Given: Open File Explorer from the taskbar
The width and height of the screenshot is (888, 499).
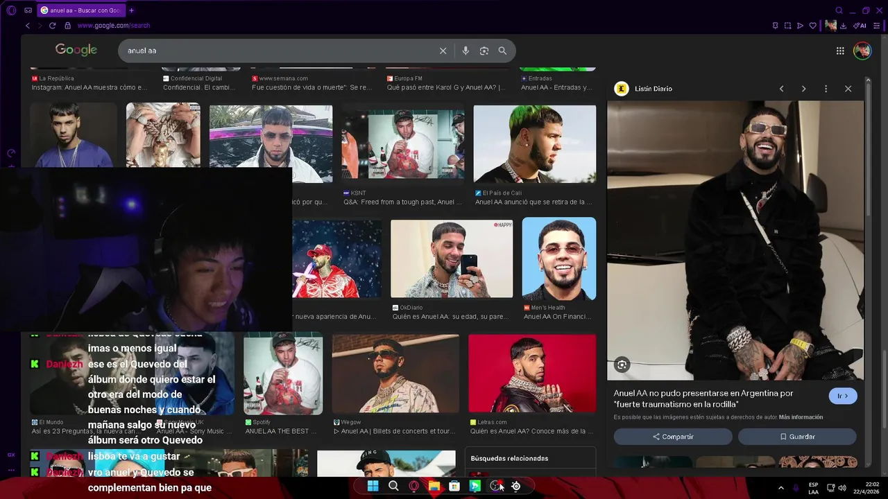Looking at the screenshot, I should tap(434, 486).
